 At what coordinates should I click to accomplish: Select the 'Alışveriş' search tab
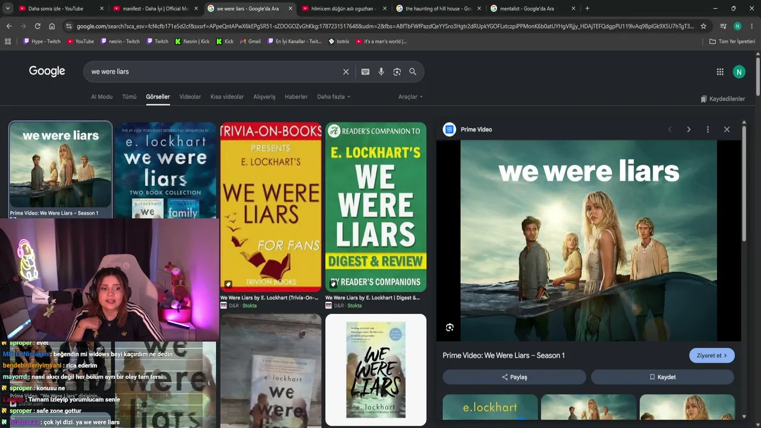(x=265, y=97)
